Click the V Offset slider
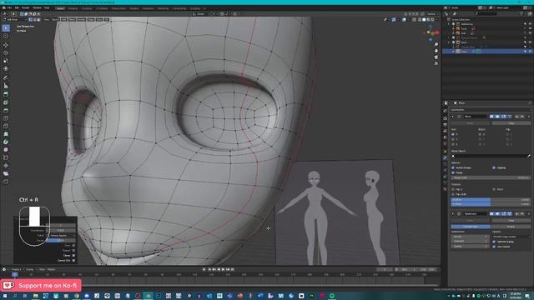 point(491,204)
